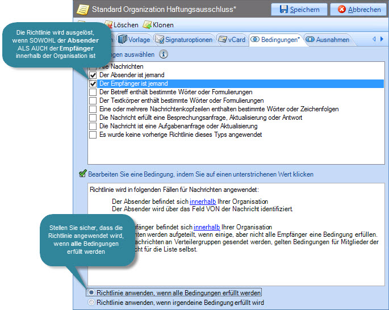Click the info icon beside 'auswählen'

(163, 54)
